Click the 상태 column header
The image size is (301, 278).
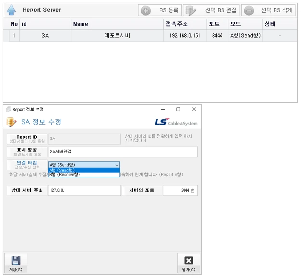280,24
